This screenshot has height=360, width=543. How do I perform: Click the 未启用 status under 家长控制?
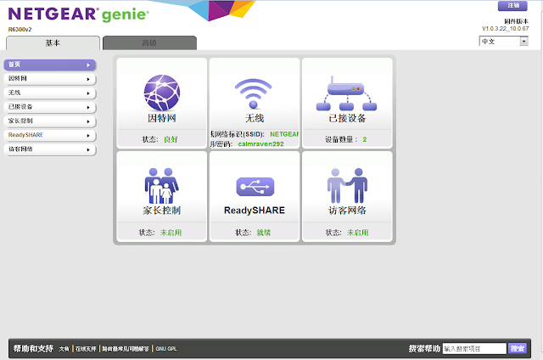click(171, 233)
